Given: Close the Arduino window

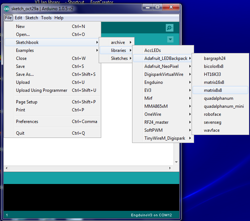Looking at the screenshot, I should (x=171, y=7).
